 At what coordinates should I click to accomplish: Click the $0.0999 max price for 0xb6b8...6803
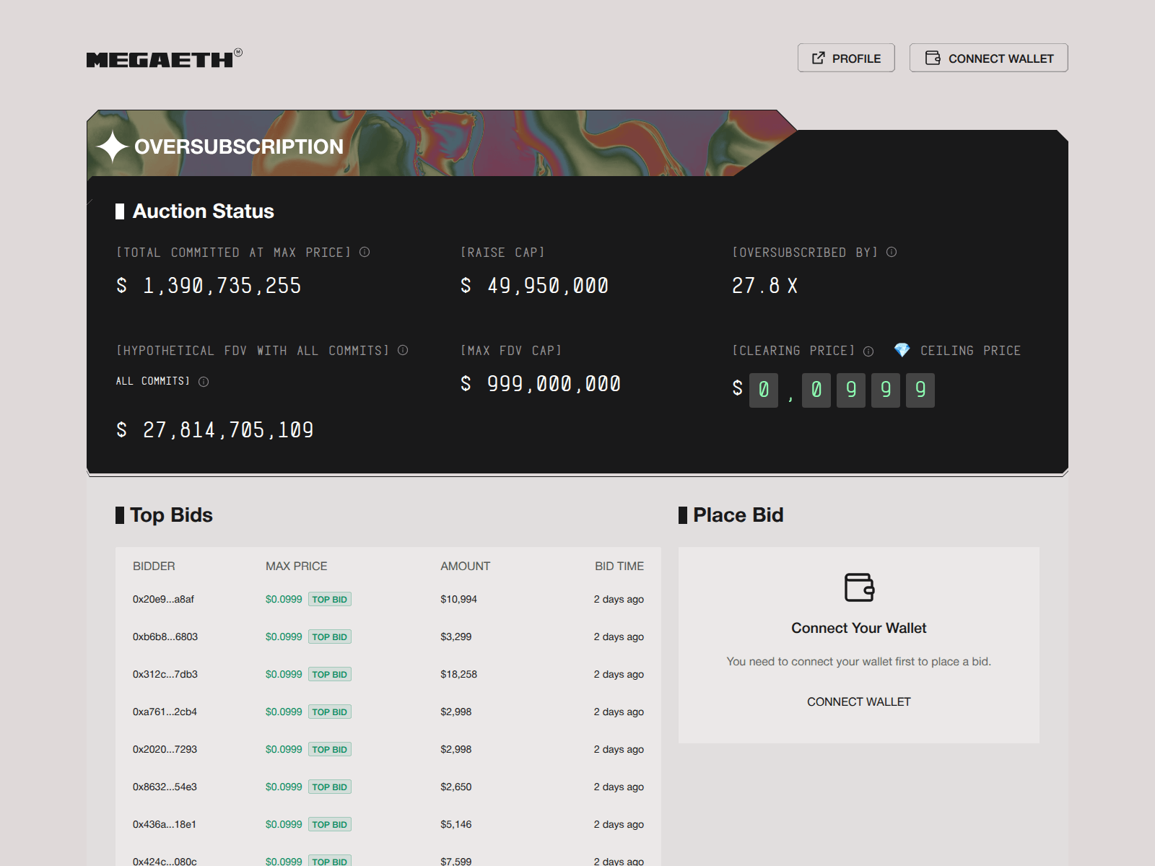284,637
